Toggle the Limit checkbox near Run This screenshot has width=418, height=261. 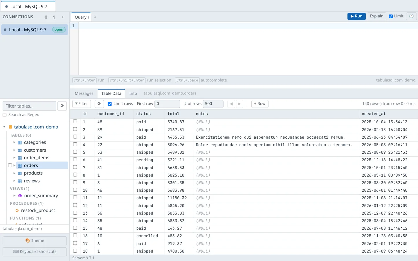point(391,16)
